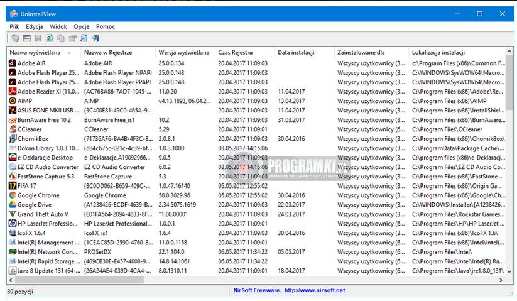Click the save selected items floppy icon
517x301 pixels.
pyautogui.click(x=38, y=38)
